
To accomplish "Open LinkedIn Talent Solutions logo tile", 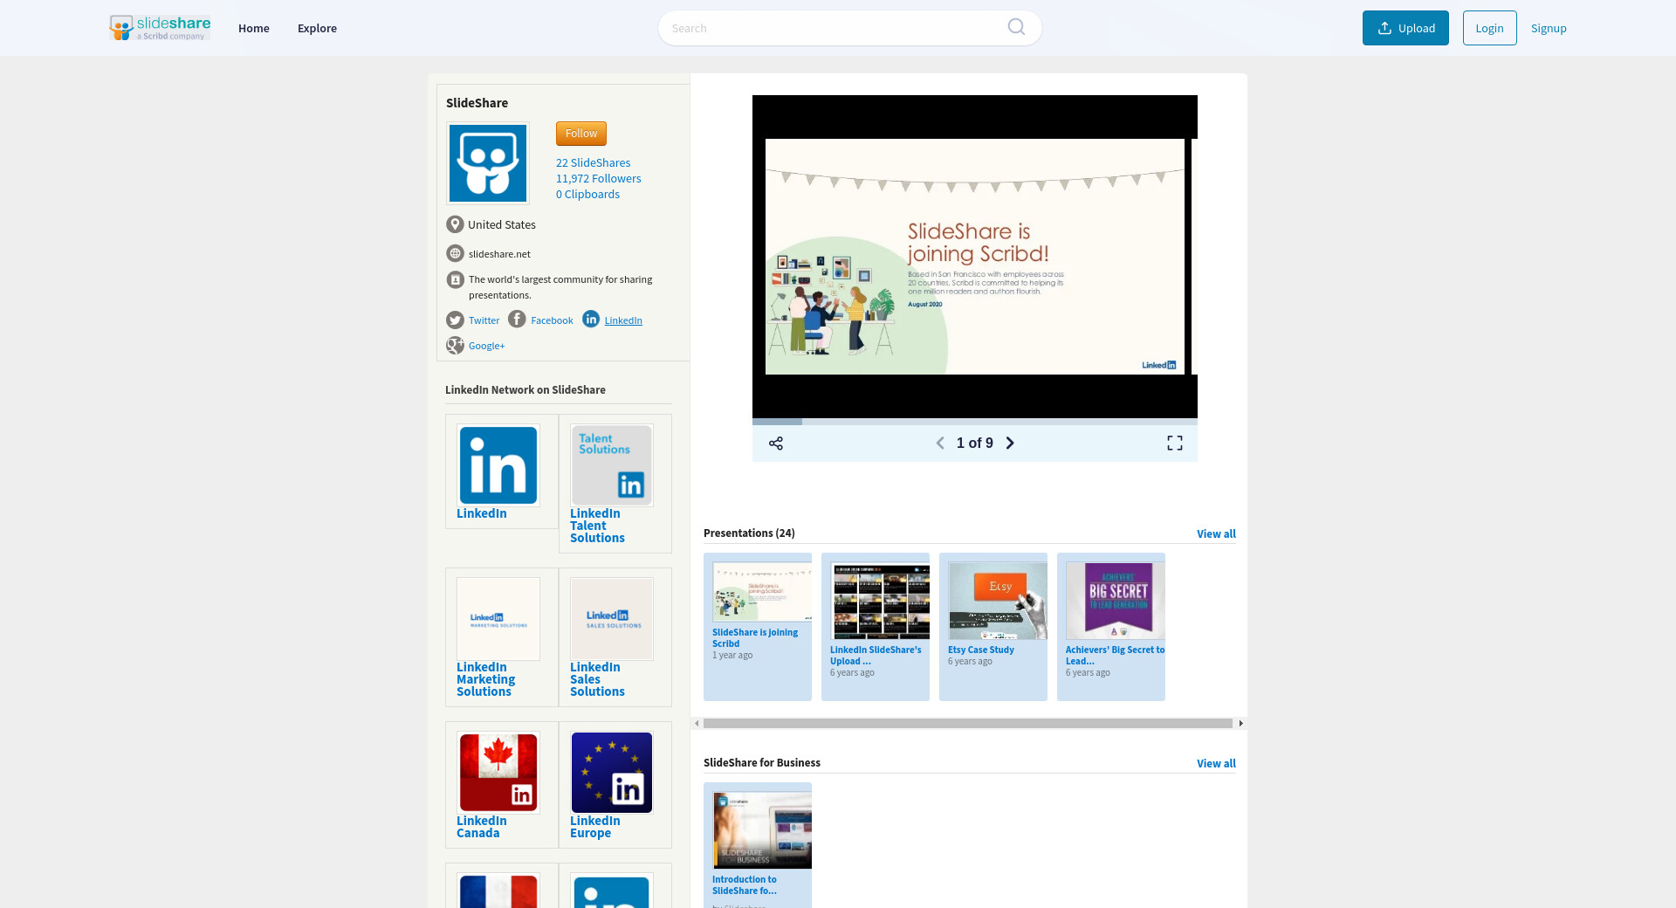I will [x=612, y=465].
